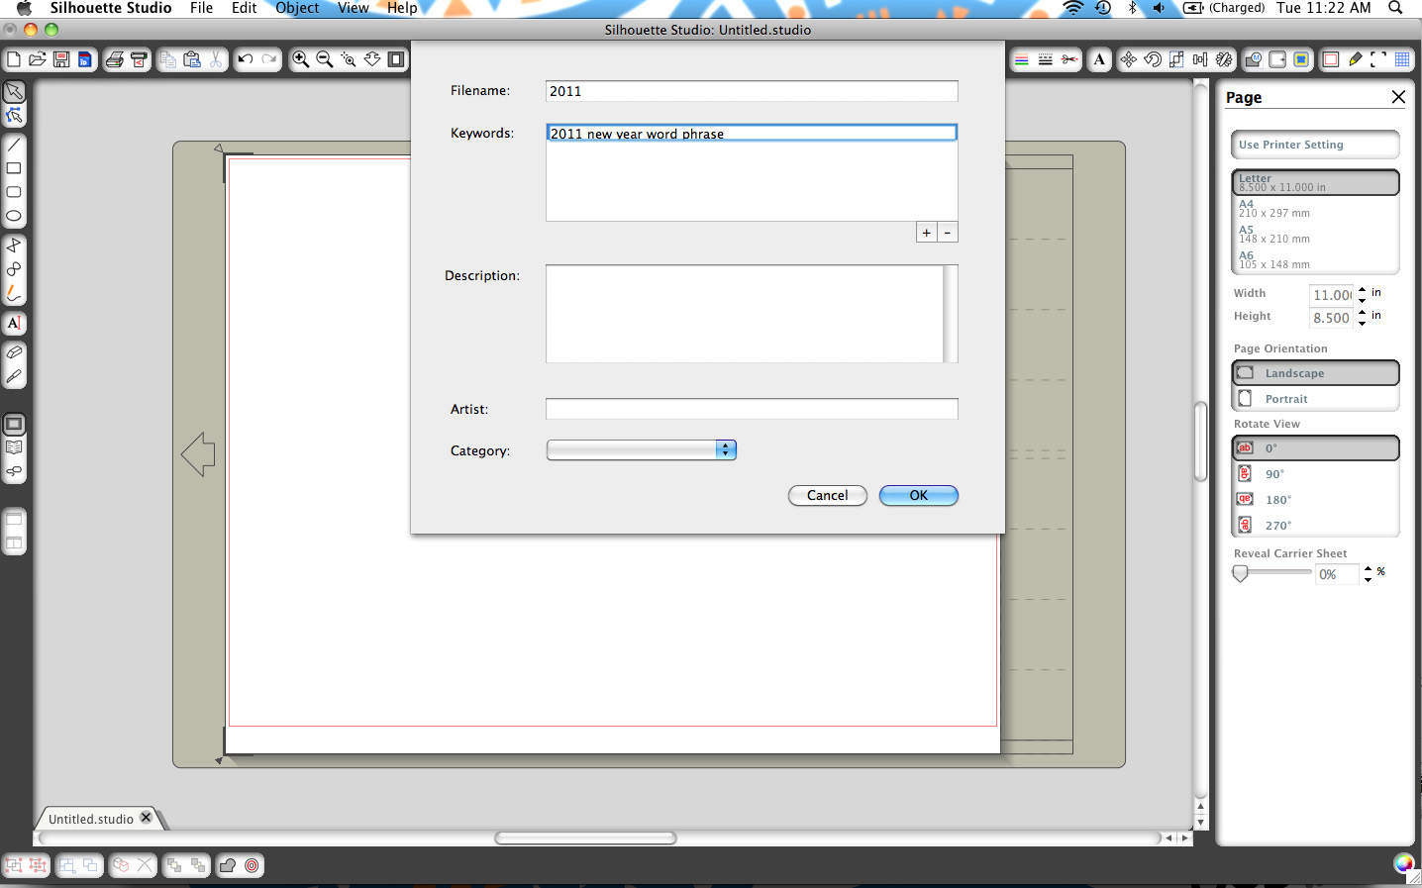Select the Eraser tool
The height and width of the screenshot is (888, 1422).
(x=14, y=352)
